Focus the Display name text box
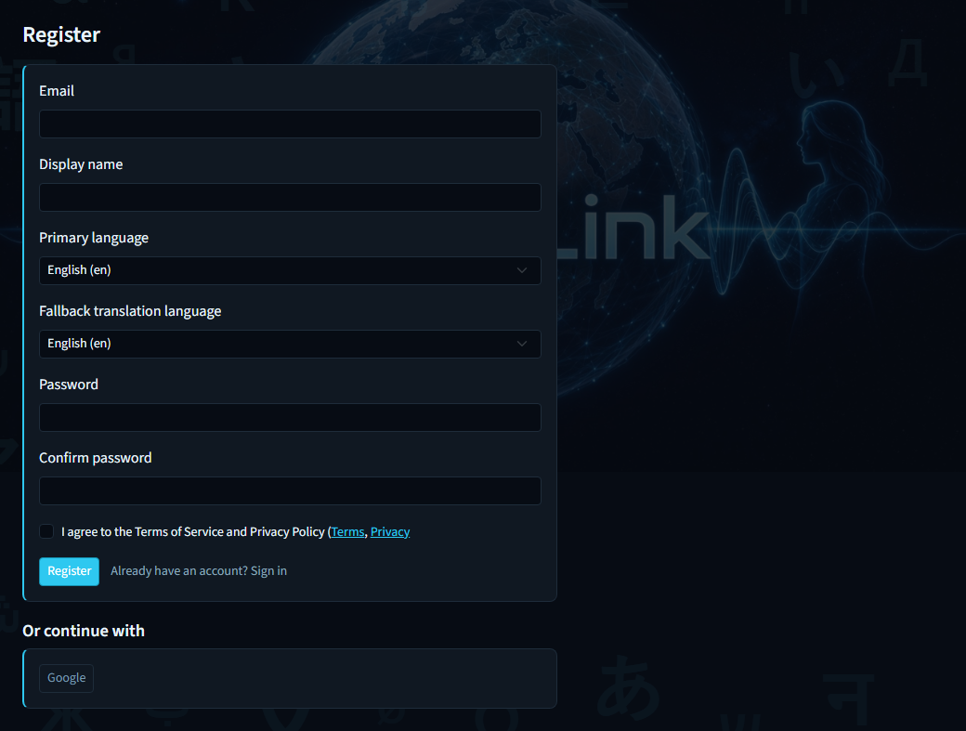The height and width of the screenshot is (731, 966). coord(290,197)
